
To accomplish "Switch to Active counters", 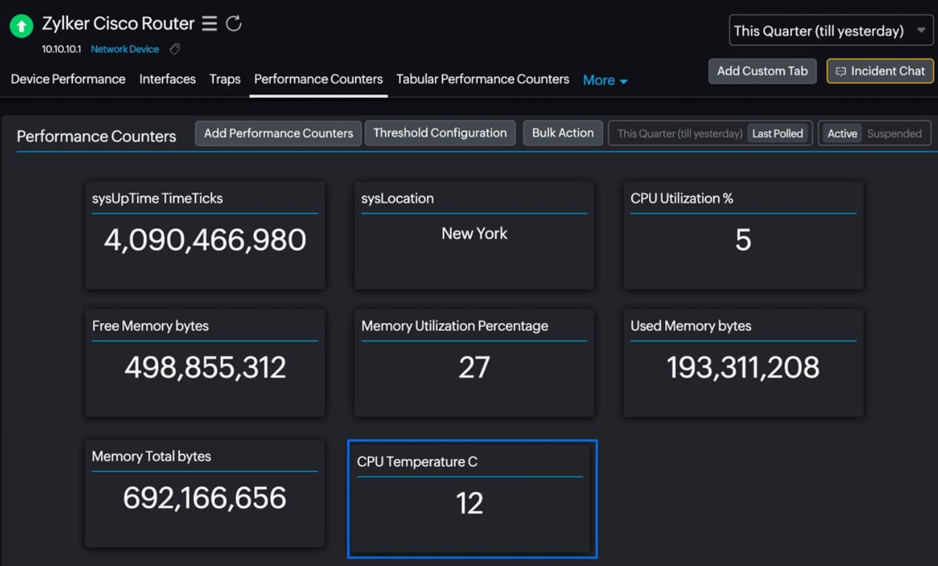I will [842, 133].
